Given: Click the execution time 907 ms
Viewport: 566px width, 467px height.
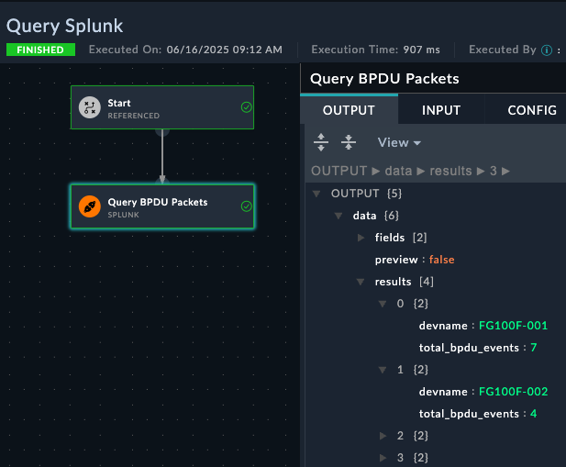Looking at the screenshot, I should point(421,50).
